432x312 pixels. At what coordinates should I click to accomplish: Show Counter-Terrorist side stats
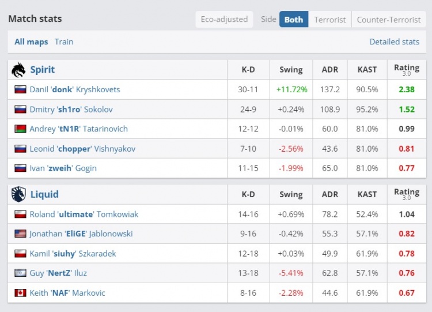(389, 20)
